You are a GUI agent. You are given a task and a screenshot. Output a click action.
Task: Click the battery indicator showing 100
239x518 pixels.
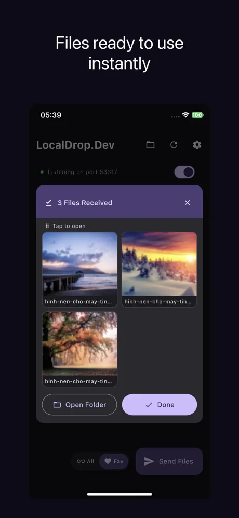click(197, 115)
